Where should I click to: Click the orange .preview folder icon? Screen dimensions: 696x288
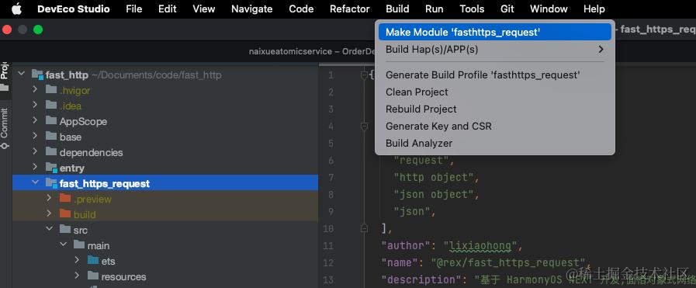pyautogui.click(x=65, y=199)
